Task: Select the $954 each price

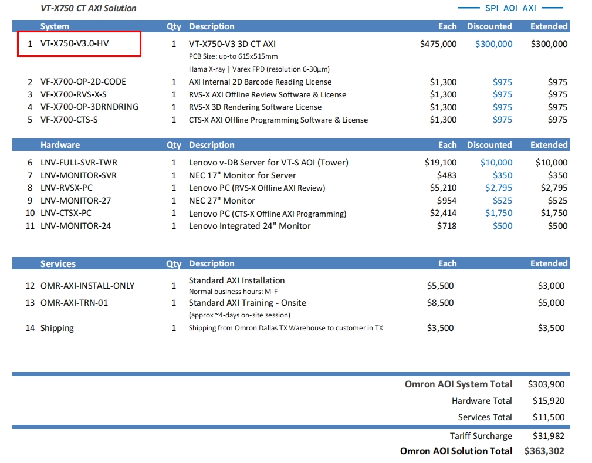Action: coord(446,201)
